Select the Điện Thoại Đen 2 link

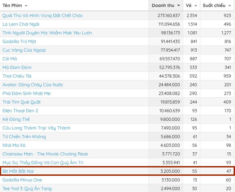20,111
